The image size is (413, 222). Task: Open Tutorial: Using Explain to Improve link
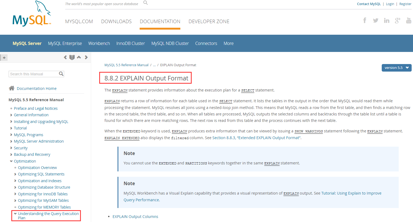(x=351, y=193)
